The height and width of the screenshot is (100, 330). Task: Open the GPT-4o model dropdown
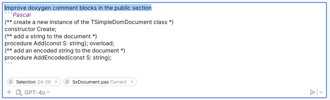[x=37, y=92]
